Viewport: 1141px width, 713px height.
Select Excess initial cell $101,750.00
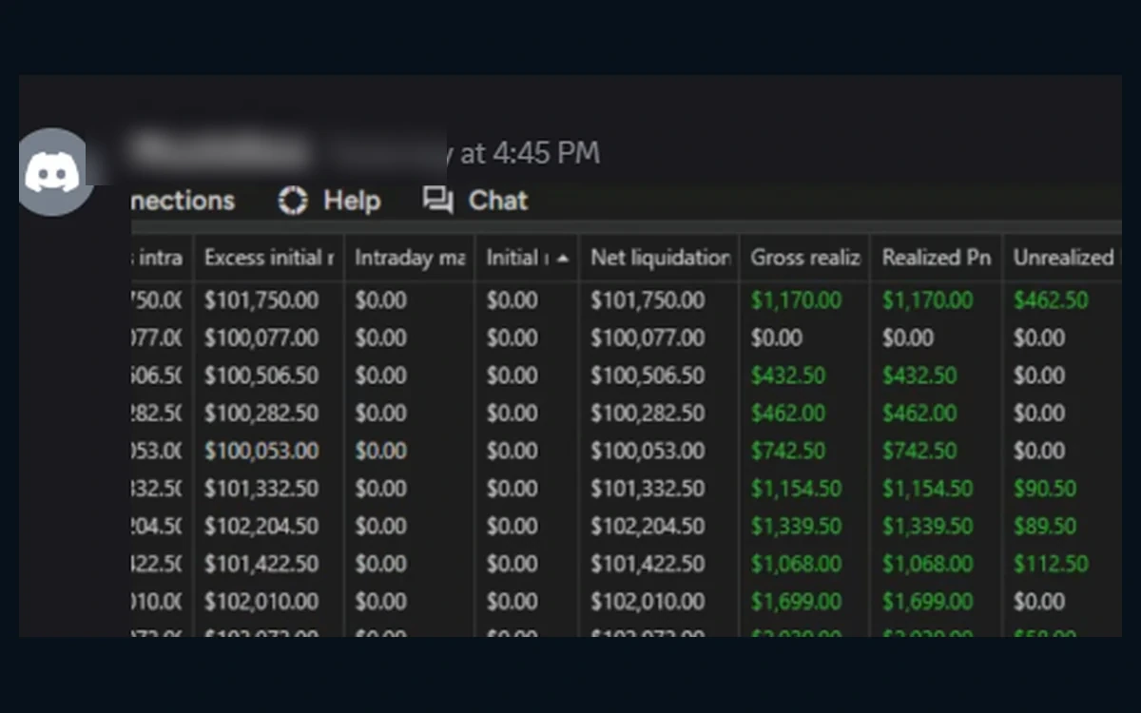coord(261,300)
